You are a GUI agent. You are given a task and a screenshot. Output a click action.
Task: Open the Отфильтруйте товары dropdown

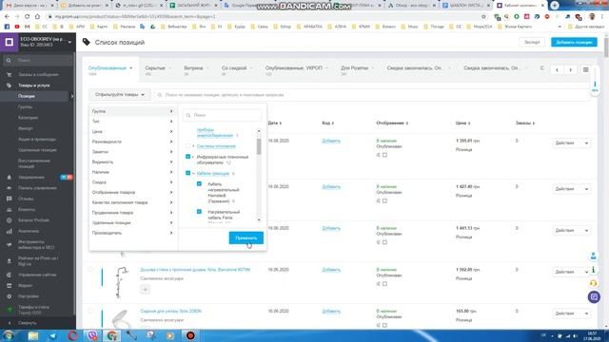(x=120, y=95)
